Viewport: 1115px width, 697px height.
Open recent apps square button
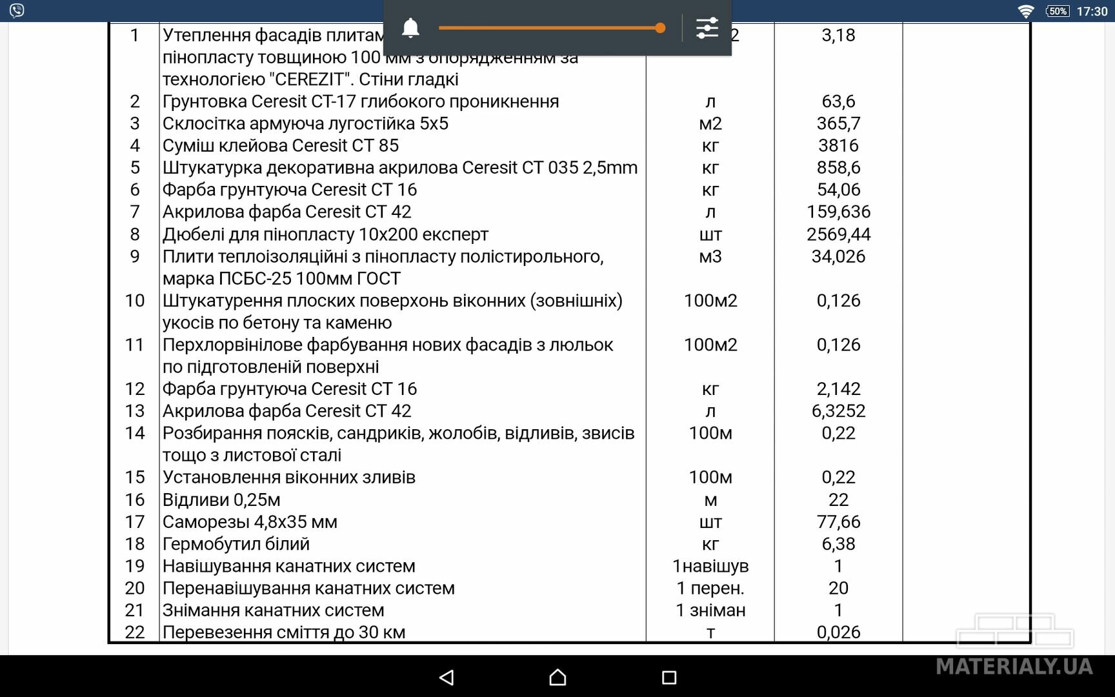point(669,677)
